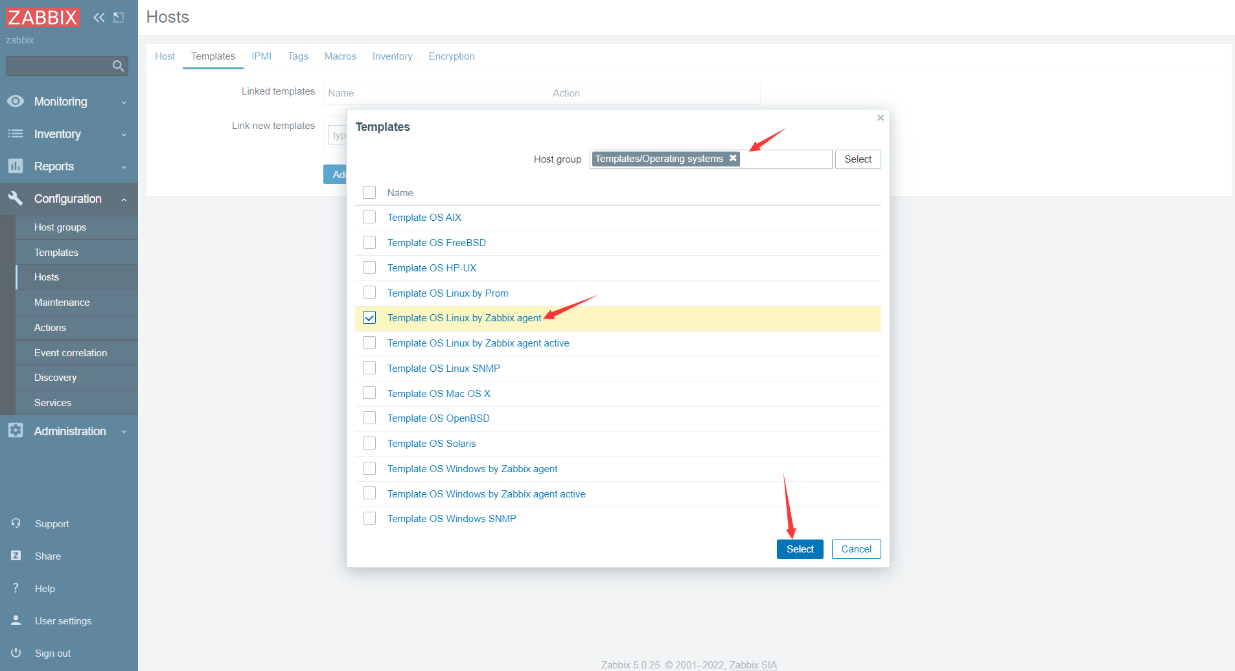
Task: Collapse the sidebar with double-chevron icon
Action: click(x=98, y=17)
